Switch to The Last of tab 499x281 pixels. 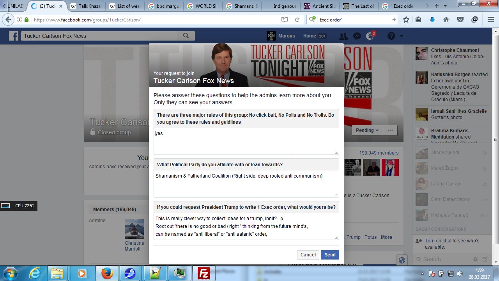[x=359, y=6]
